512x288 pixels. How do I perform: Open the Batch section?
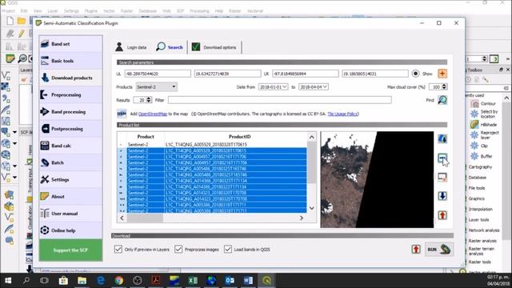click(x=70, y=162)
